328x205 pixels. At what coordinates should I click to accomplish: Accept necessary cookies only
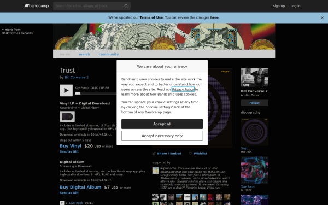[162, 136]
